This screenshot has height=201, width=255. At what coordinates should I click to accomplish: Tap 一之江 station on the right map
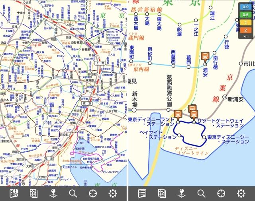[196, 29]
